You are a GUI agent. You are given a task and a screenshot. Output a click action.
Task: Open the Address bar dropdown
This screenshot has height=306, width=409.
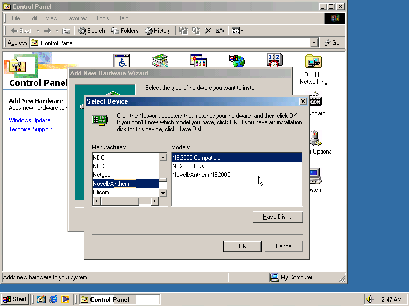[314, 43]
